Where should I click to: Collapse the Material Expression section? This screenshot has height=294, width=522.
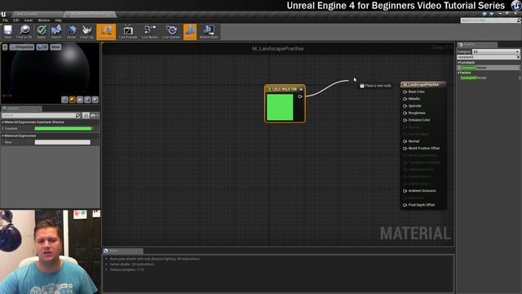(2, 136)
